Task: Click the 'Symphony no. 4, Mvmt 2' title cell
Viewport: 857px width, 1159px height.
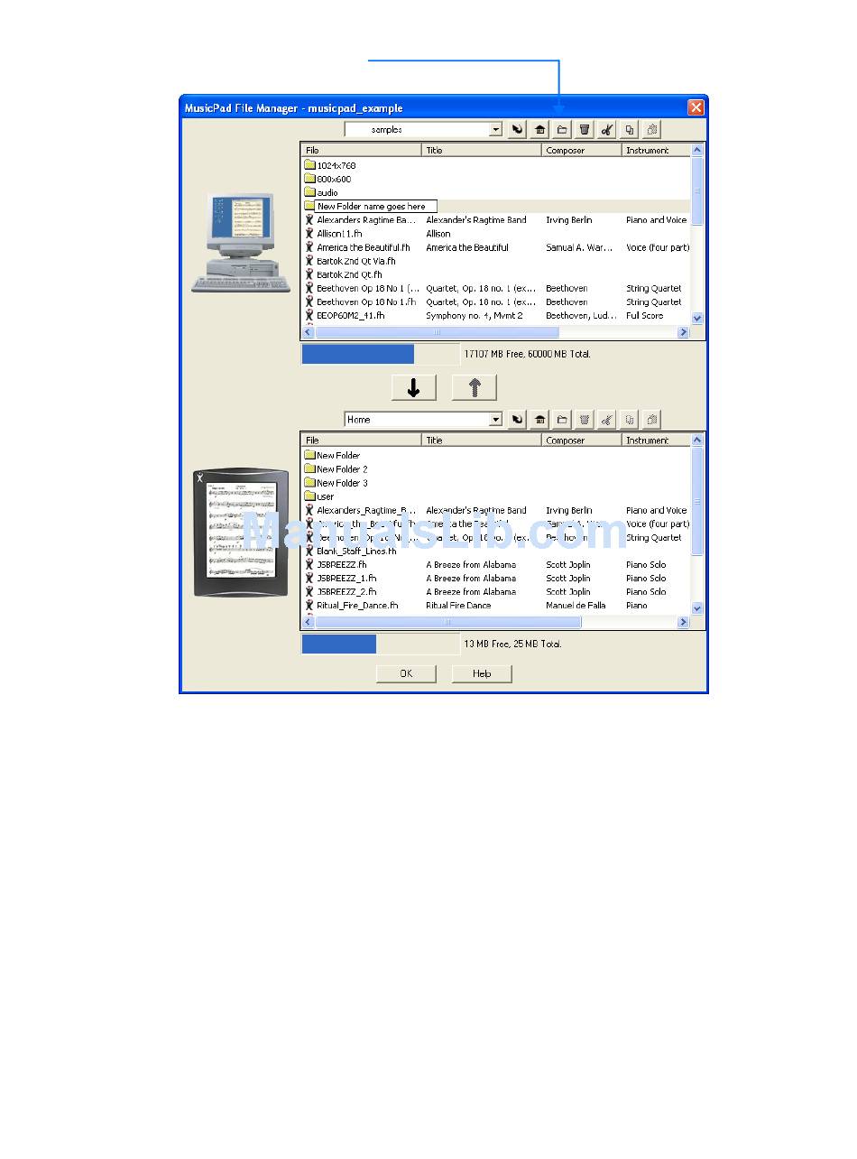Action: (475, 316)
